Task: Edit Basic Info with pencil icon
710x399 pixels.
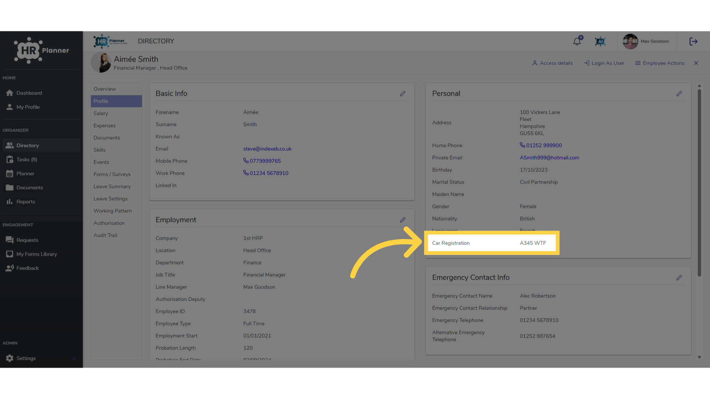Action: click(403, 94)
